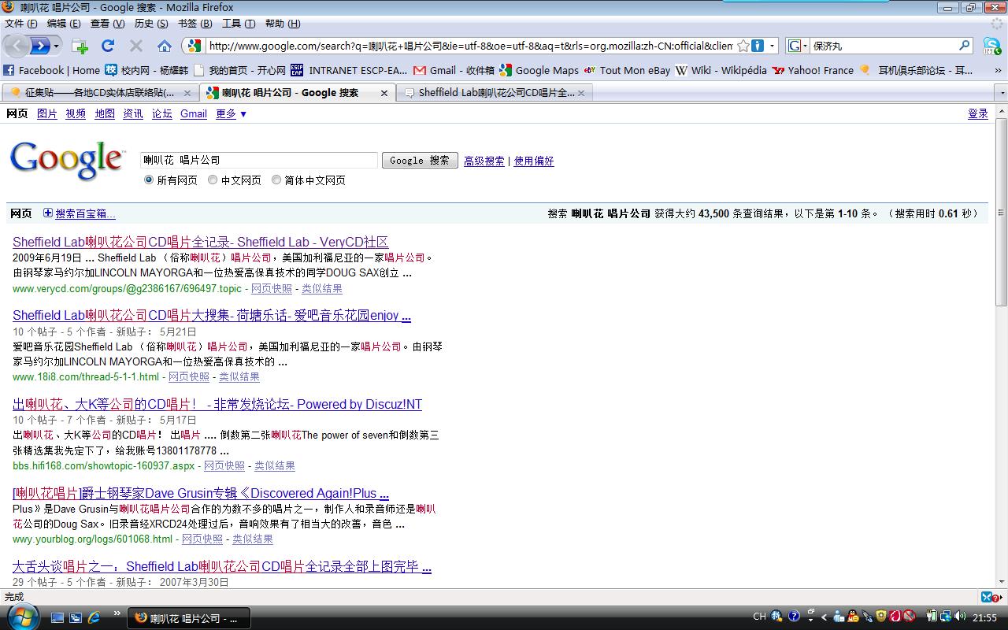This screenshot has width=1008, height=630.
Task: Go to the Home page
Action: coord(164,46)
